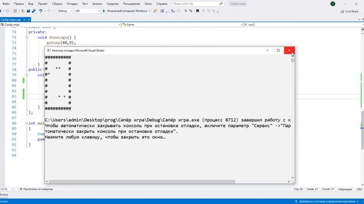The image size is (364, 204).
Task: Click the Сапёр игра solution name badge
Action: tap(238, 4)
